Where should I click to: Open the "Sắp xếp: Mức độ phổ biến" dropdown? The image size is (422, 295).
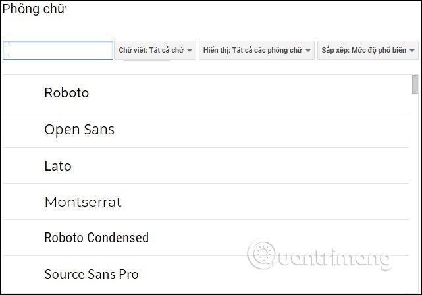point(367,51)
